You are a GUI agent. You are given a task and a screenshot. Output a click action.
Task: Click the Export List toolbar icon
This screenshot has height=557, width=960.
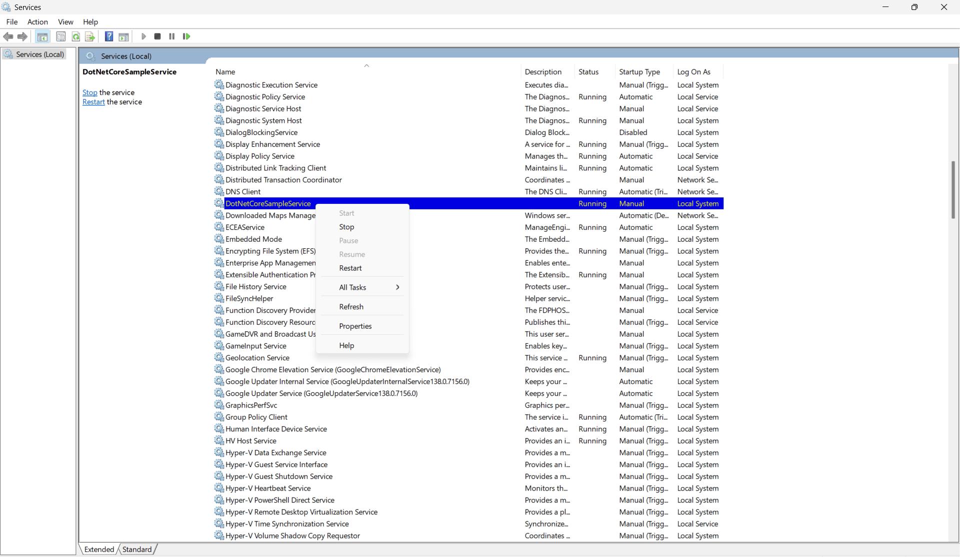click(x=90, y=36)
